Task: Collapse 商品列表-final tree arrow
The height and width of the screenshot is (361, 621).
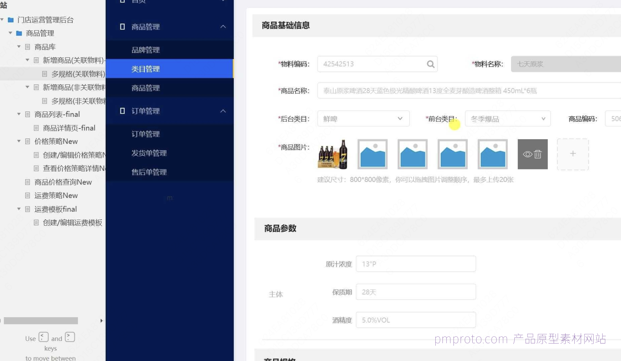Action: pyautogui.click(x=19, y=114)
